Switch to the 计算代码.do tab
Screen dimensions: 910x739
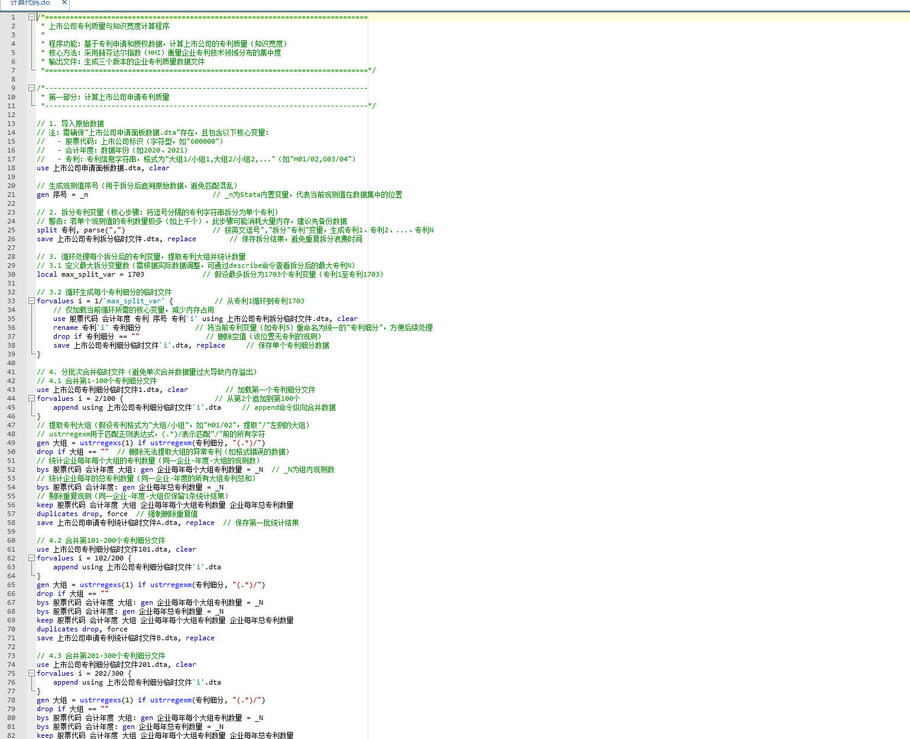[30, 3]
